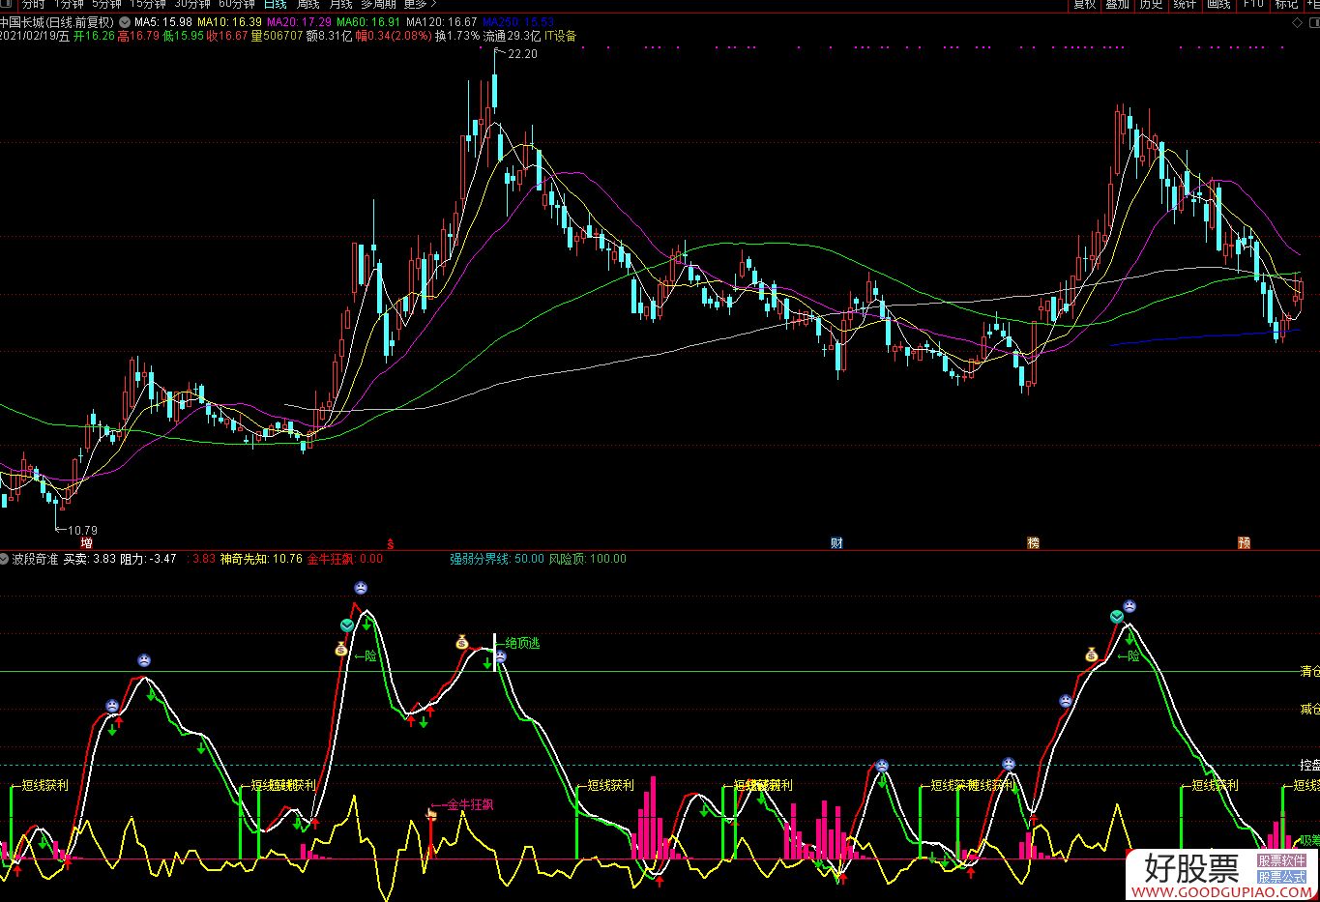Click the 榜 event marker on timeline
Screen dimensions: 1320x902
(1033, 543)
